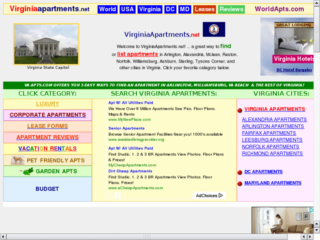Click the vertical scrollbar thumb
Screen dimensions: 320x240
coord(316,29)
